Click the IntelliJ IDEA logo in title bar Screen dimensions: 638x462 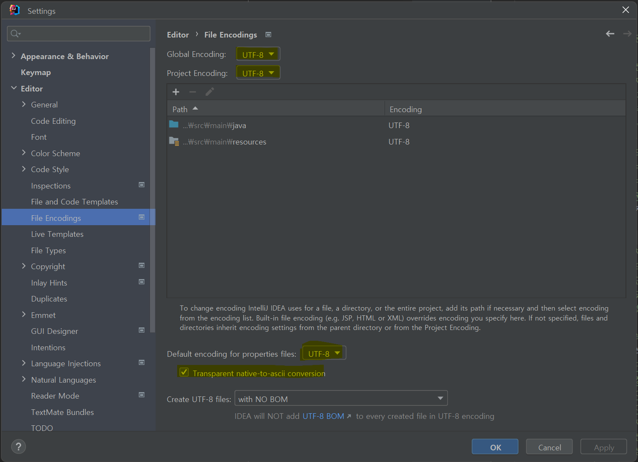[x=15, y=10]
